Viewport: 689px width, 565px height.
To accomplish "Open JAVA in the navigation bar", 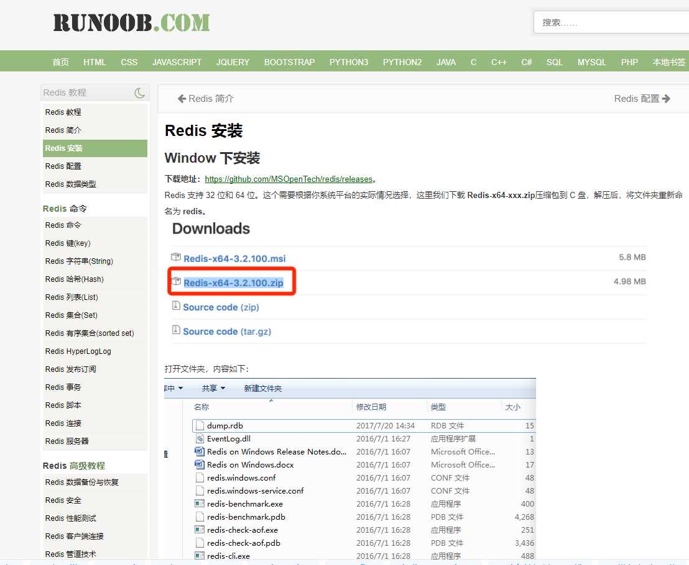I will [446, 62].
